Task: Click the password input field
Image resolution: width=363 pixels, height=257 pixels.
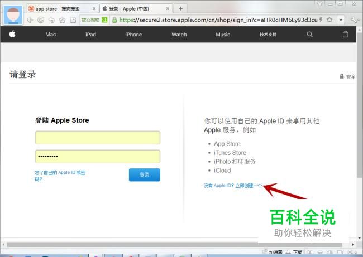Action: [98, 157]
